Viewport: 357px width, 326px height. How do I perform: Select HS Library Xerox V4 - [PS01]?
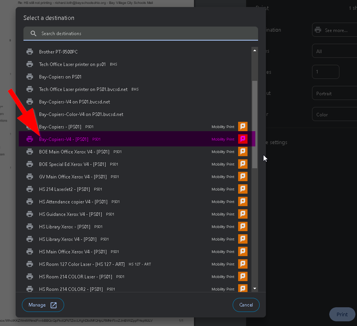[x=137, y=239]
